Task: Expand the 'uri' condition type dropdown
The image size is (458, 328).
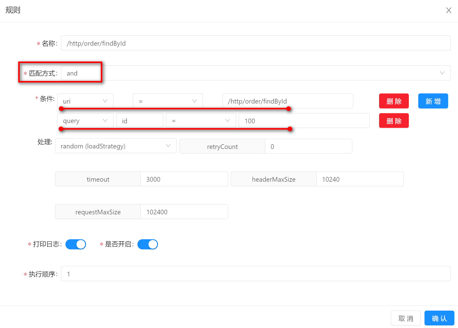Action: pos(85,101)
